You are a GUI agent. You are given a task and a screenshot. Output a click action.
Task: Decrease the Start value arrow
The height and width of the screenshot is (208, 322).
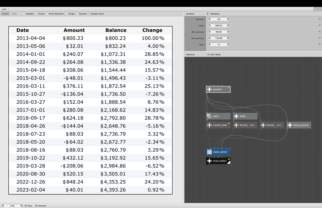(210, 25)
